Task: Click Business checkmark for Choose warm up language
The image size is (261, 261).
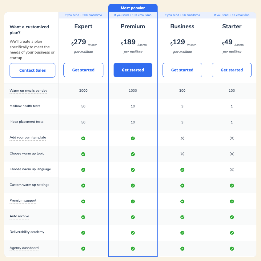Action: (x=182, y=170)
